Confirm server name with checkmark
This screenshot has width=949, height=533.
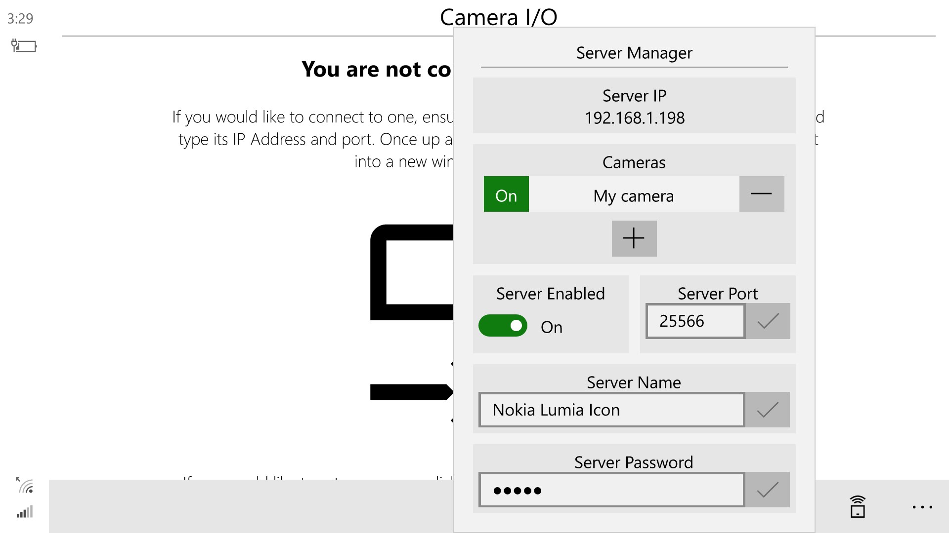tap(767, 410)
